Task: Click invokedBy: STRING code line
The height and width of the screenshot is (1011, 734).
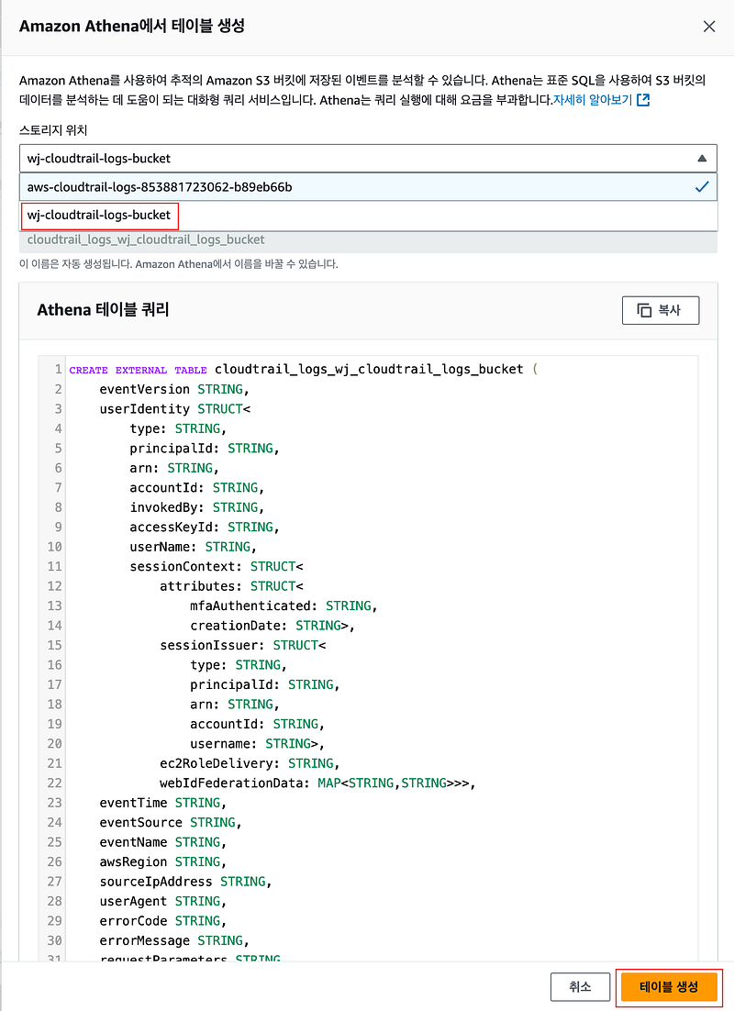Action: (x=196, y=507)
